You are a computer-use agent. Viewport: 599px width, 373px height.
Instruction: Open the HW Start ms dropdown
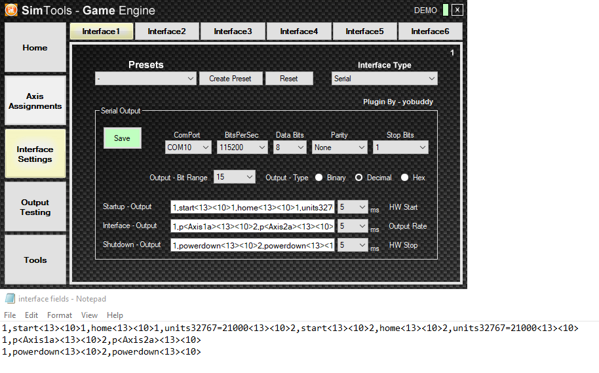(x=353, y=207)
